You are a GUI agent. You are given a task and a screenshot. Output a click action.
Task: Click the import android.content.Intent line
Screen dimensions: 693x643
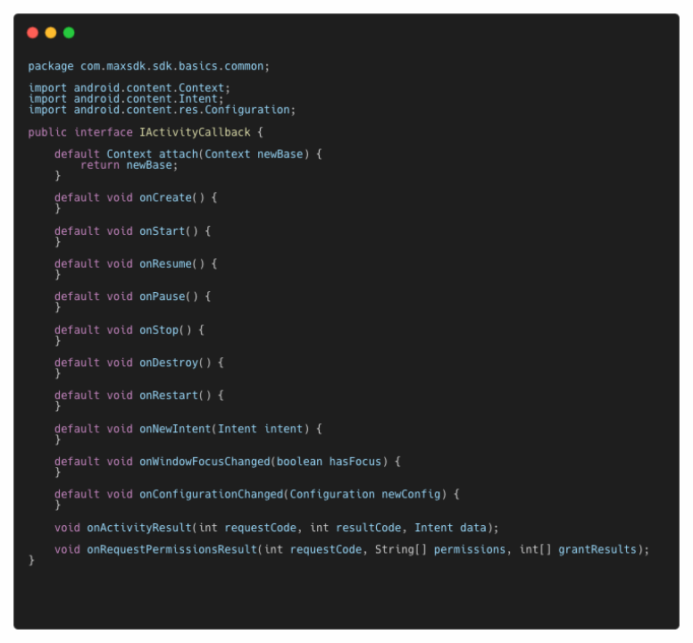[126, 99]
